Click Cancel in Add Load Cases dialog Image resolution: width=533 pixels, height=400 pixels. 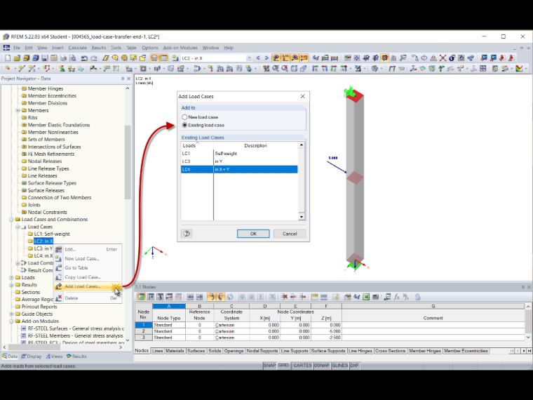(290, 234)
